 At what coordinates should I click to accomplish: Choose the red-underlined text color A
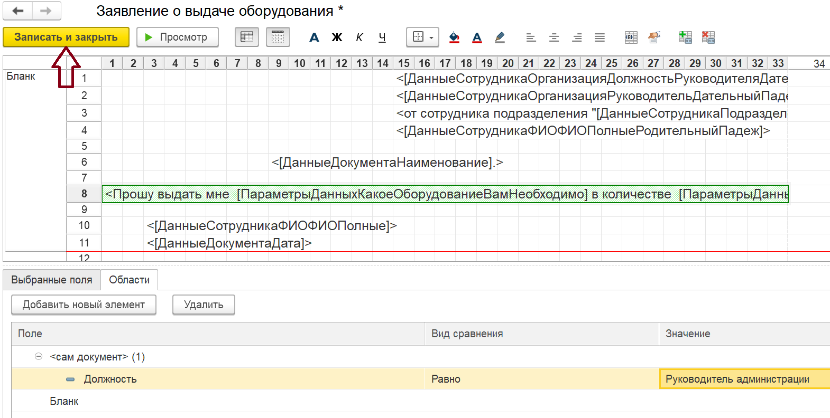point(477,37)
